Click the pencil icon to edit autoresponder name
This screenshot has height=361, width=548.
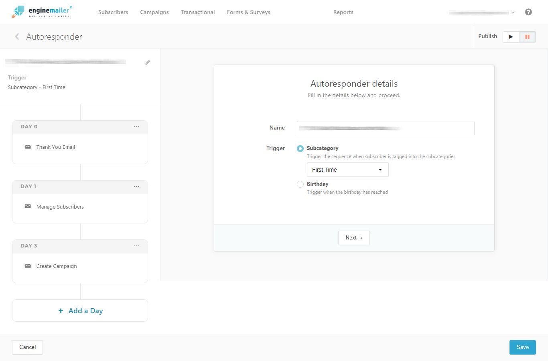click(x=148, y=62)
